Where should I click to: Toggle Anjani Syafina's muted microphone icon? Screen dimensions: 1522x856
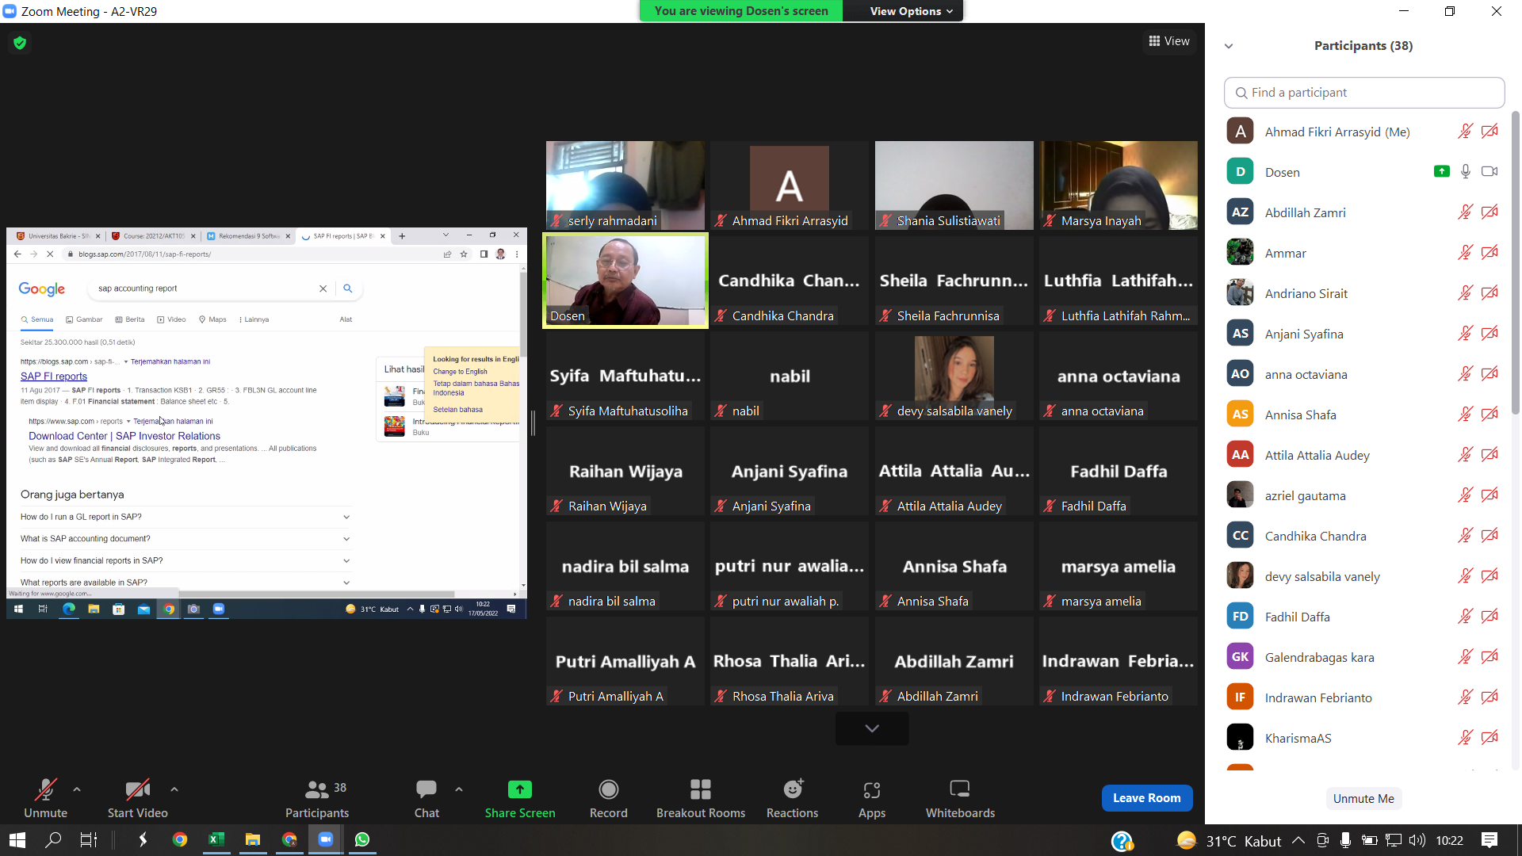click(x=1466, y=333)
